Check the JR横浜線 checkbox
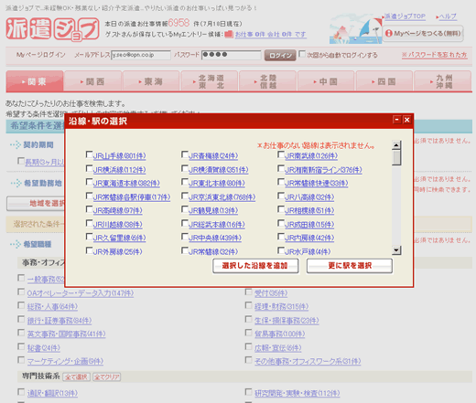 (x=89, y=168)
